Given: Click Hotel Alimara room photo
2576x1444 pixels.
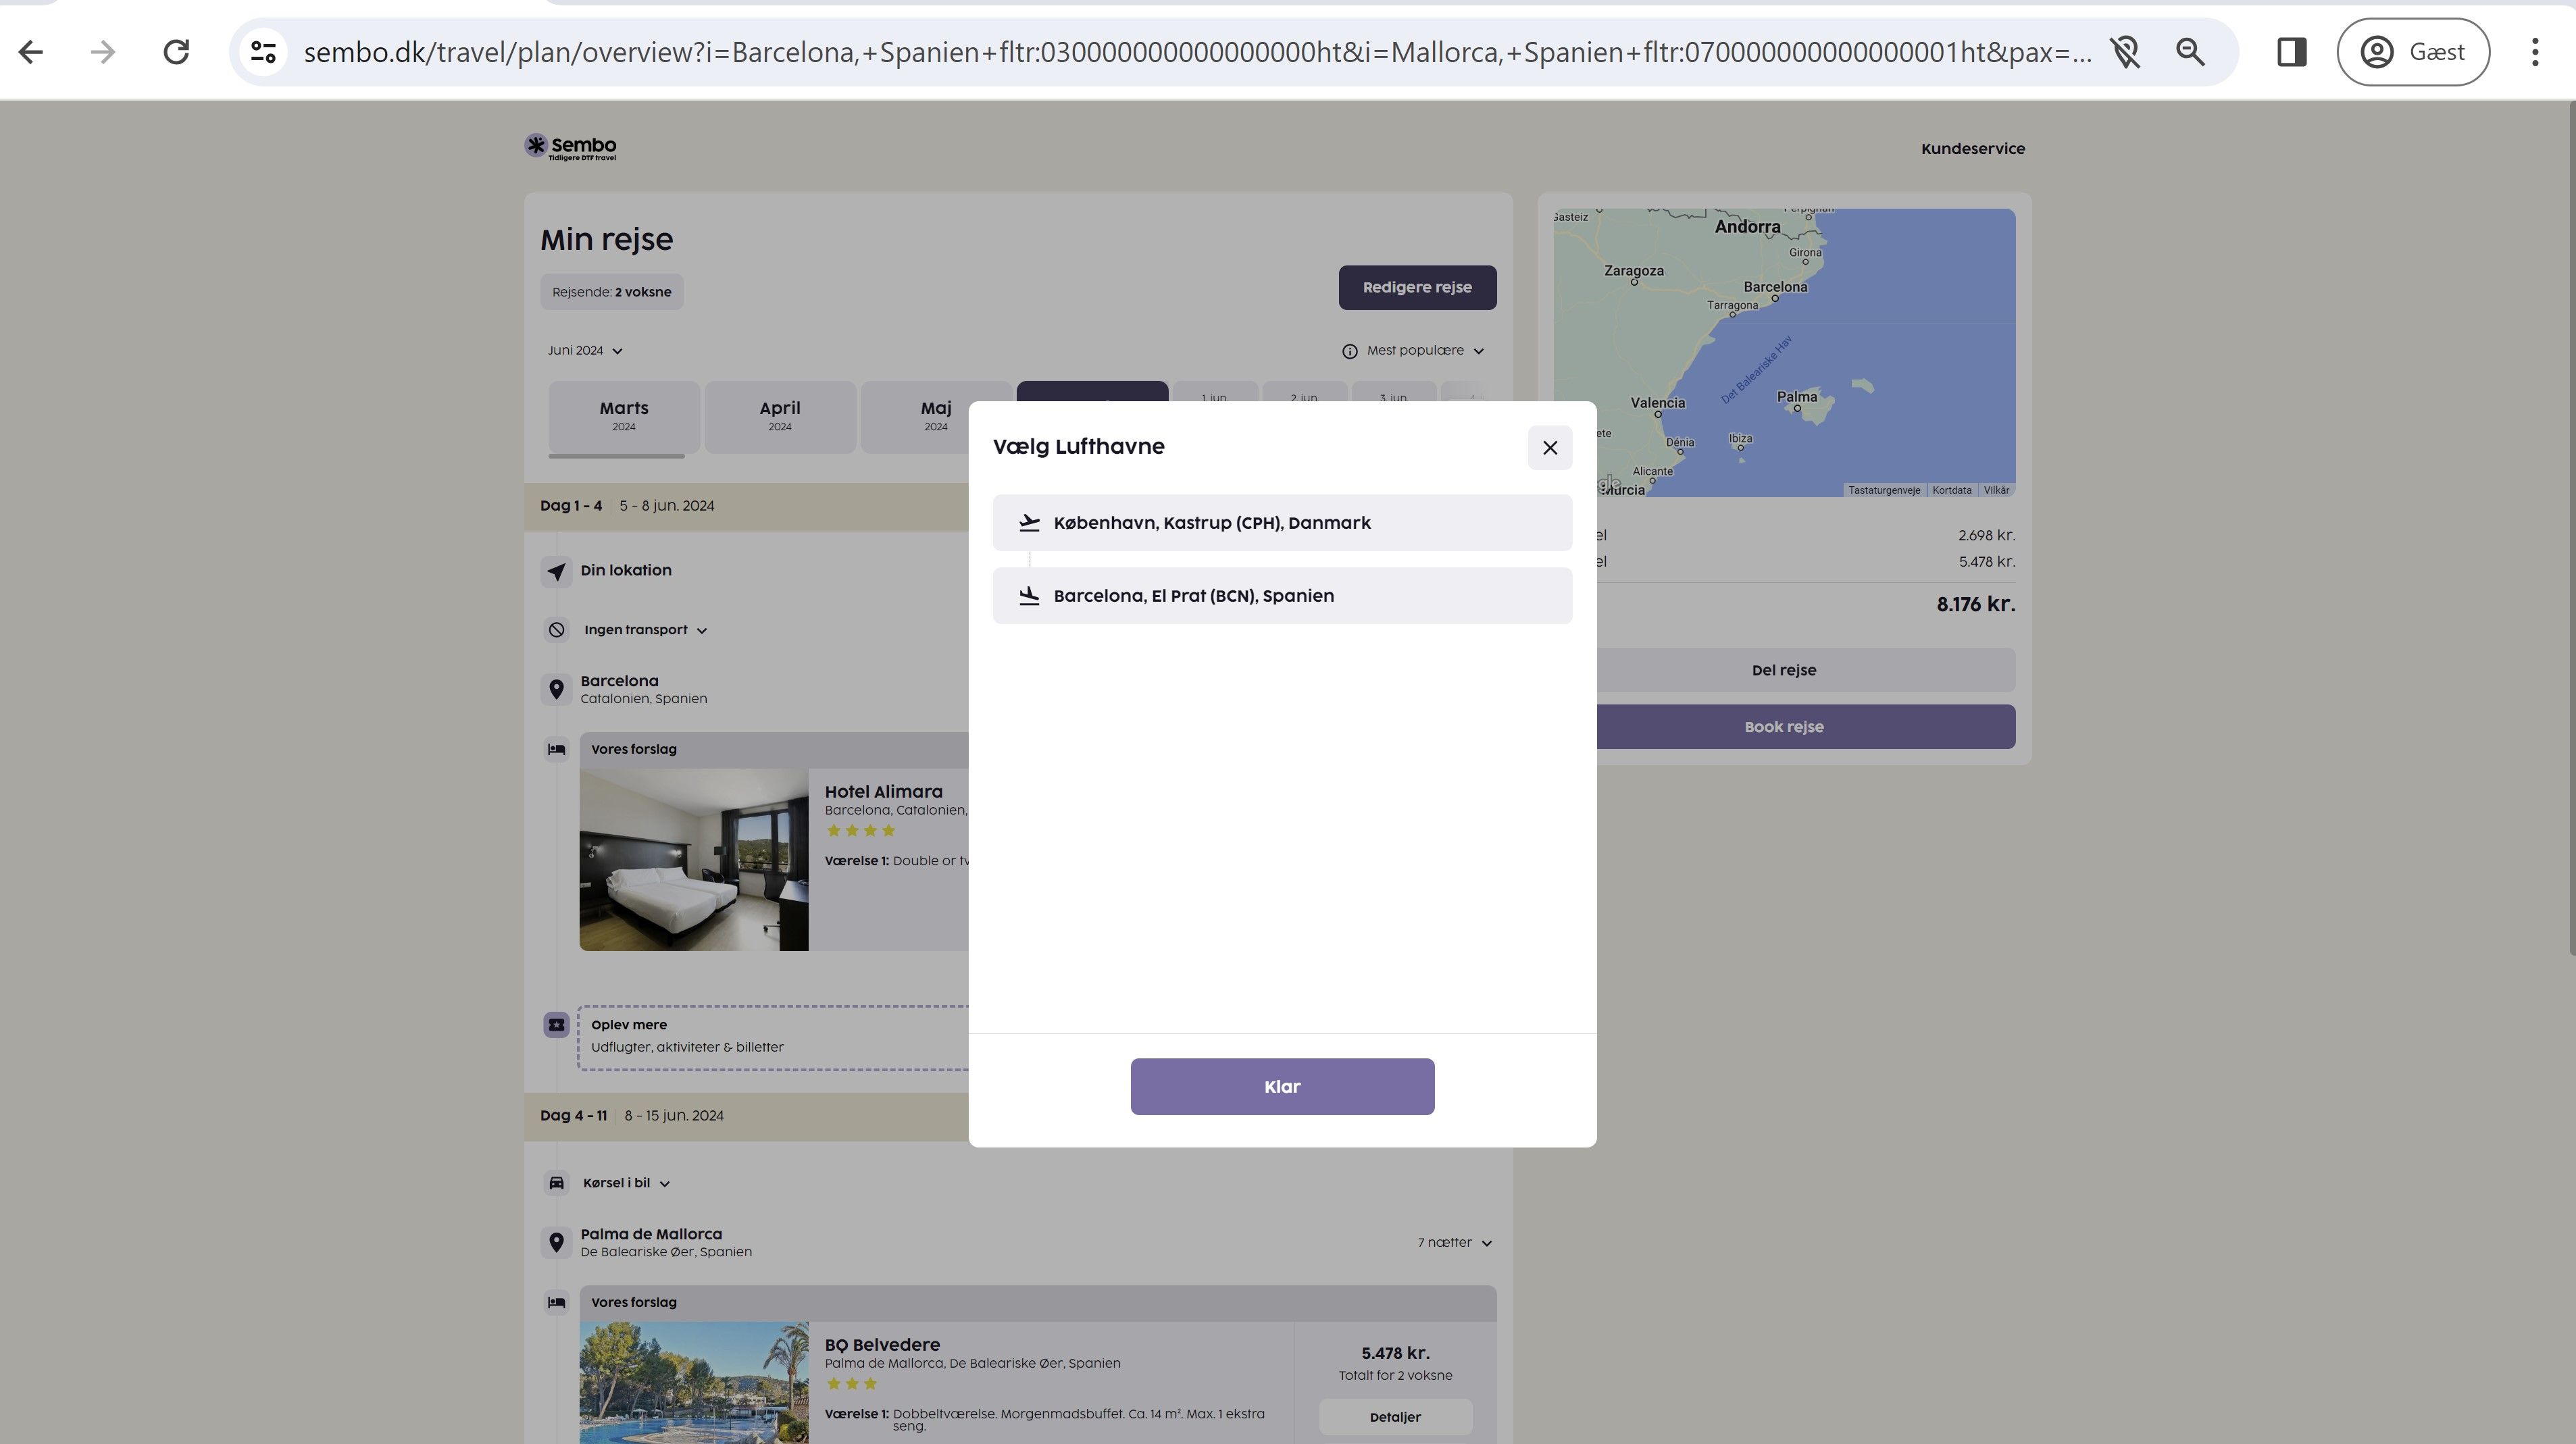Looking at the screenshot, I should (x=693, y=859).
